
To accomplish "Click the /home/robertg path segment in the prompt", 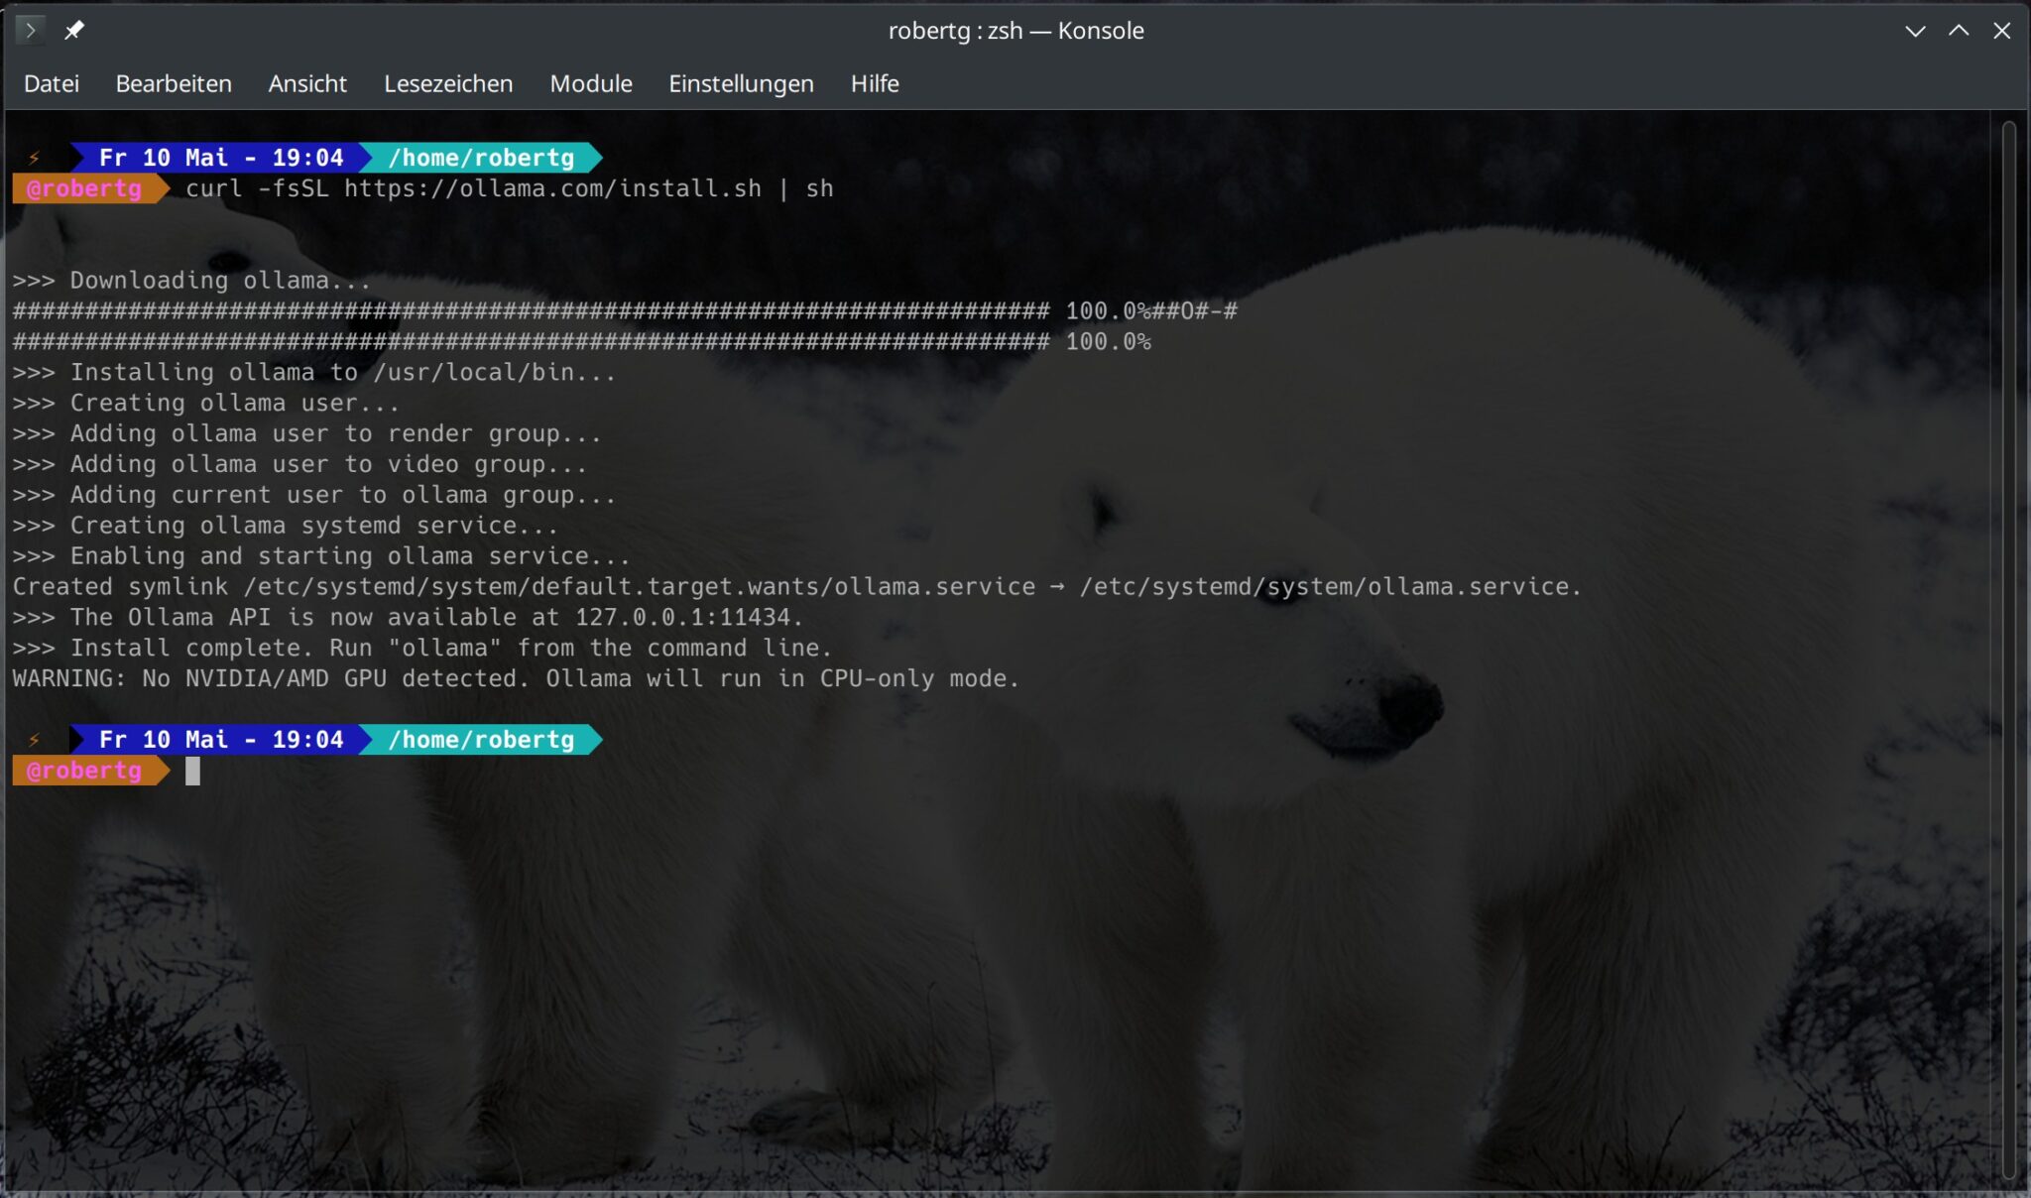I will point(480,157).
